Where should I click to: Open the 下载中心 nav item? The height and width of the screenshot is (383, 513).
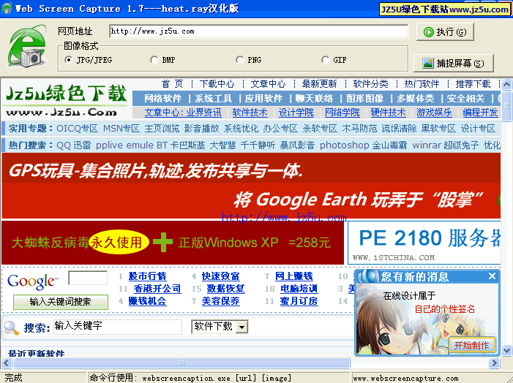pos(217,84)
